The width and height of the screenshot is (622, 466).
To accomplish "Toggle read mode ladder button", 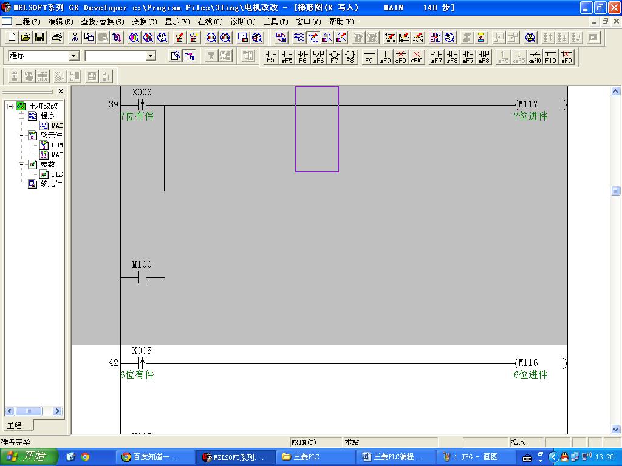I will (299, 38).
